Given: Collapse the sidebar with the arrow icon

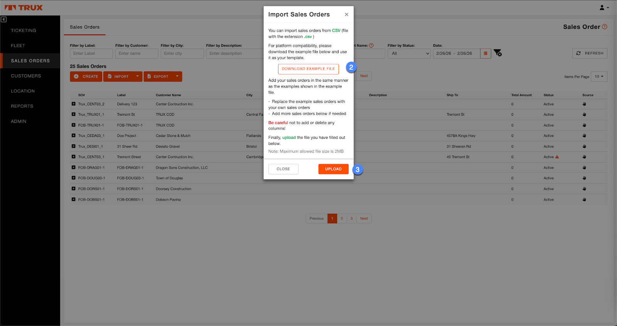Looking at the screenshot, I should pos(4,19).
